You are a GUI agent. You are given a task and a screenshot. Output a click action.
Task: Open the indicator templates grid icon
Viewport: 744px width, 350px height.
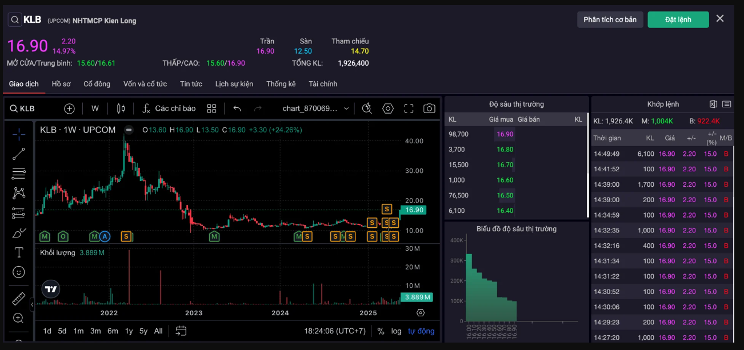[x=211, y=108]
